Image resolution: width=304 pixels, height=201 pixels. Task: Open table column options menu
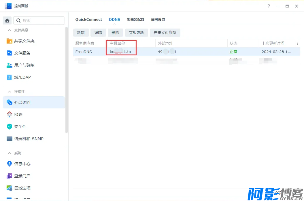(298, 43)
